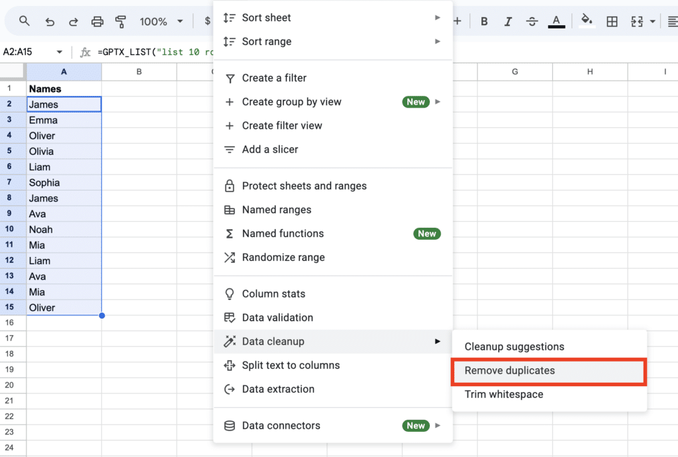
Task: Open the 100% zoom dropdown
Action: [161, 21]
